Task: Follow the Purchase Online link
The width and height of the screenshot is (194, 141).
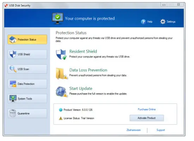Action: coord(147,109)
